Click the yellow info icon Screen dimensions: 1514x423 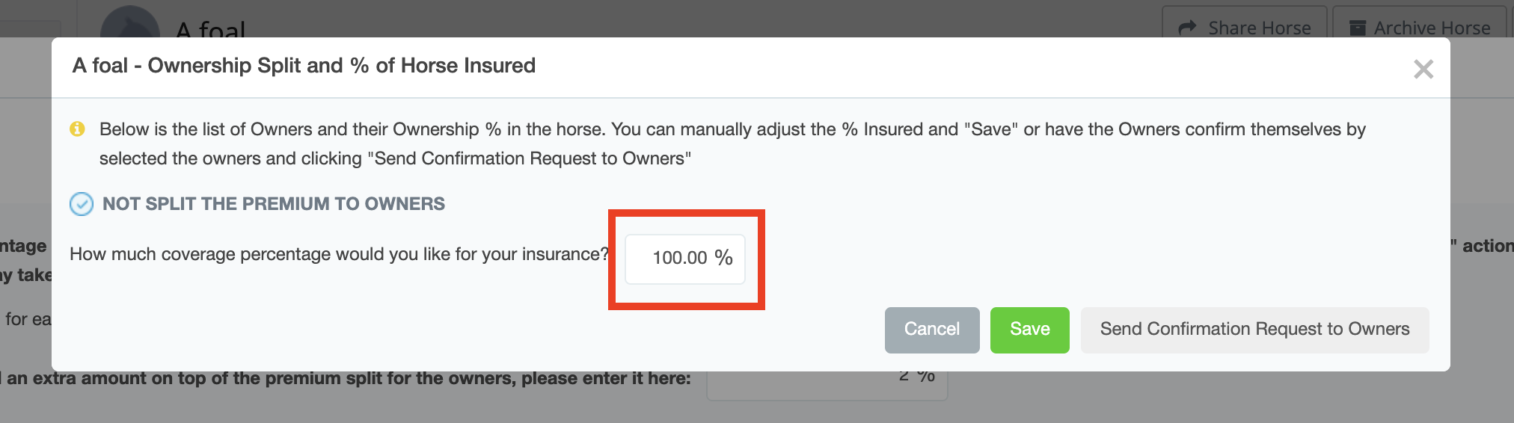[x=77, y=129]
